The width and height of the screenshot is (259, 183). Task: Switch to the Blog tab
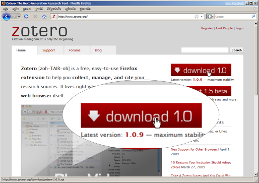click(x=103, y=50)
